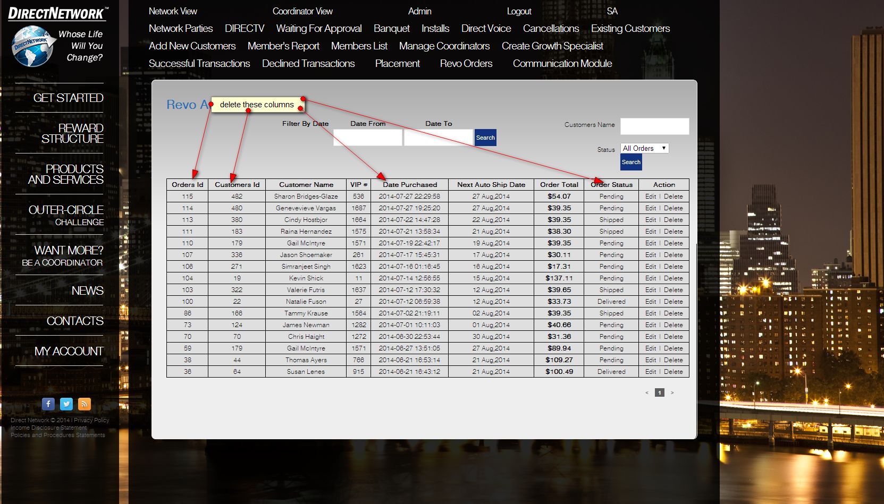Open the Communication Module
Screen dimensions: 884x504
coord(562,64)
